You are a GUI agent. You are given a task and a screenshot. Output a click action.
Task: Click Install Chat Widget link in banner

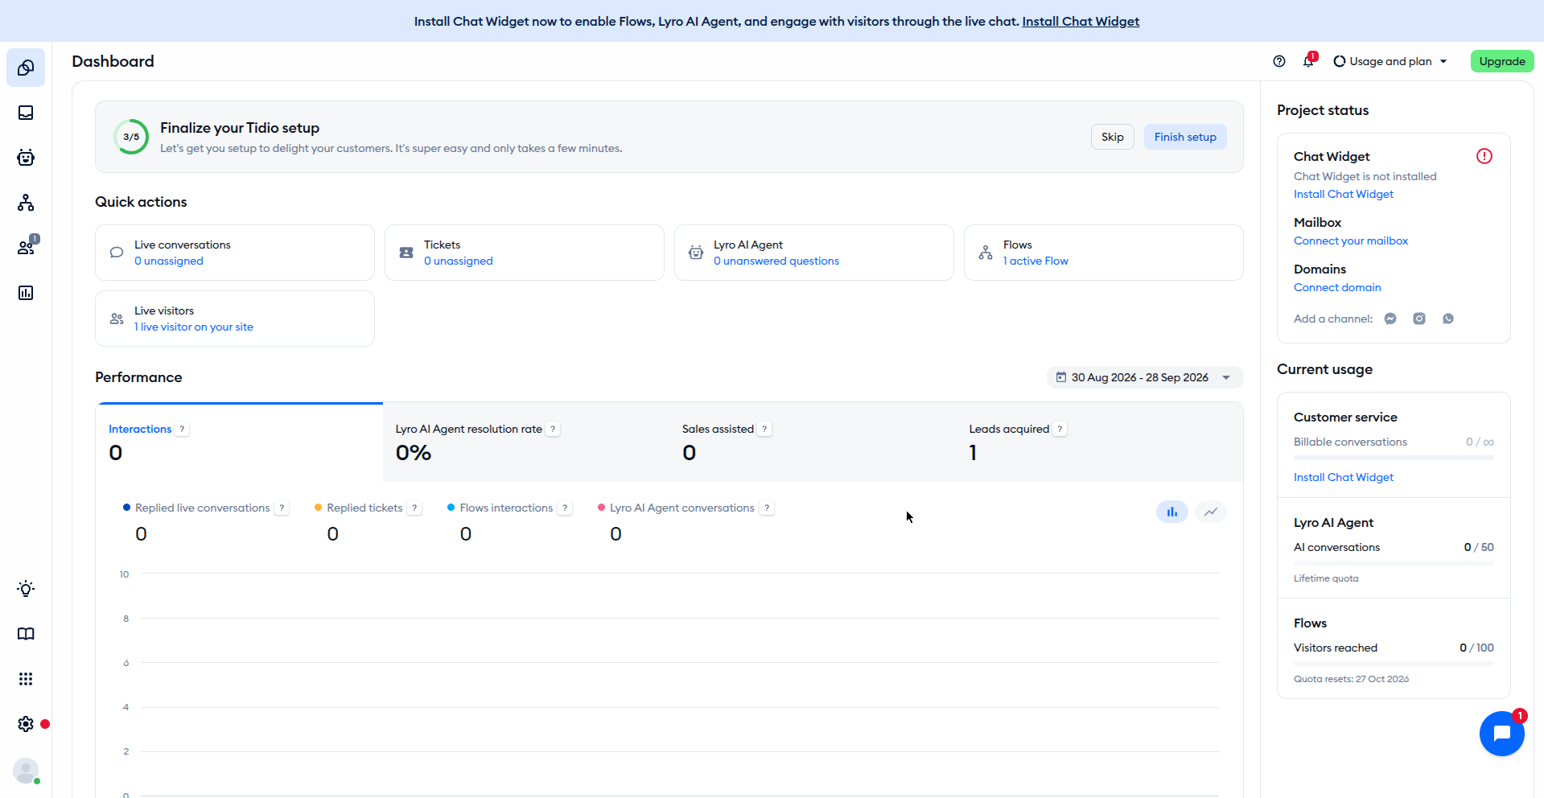[1081, 21]
